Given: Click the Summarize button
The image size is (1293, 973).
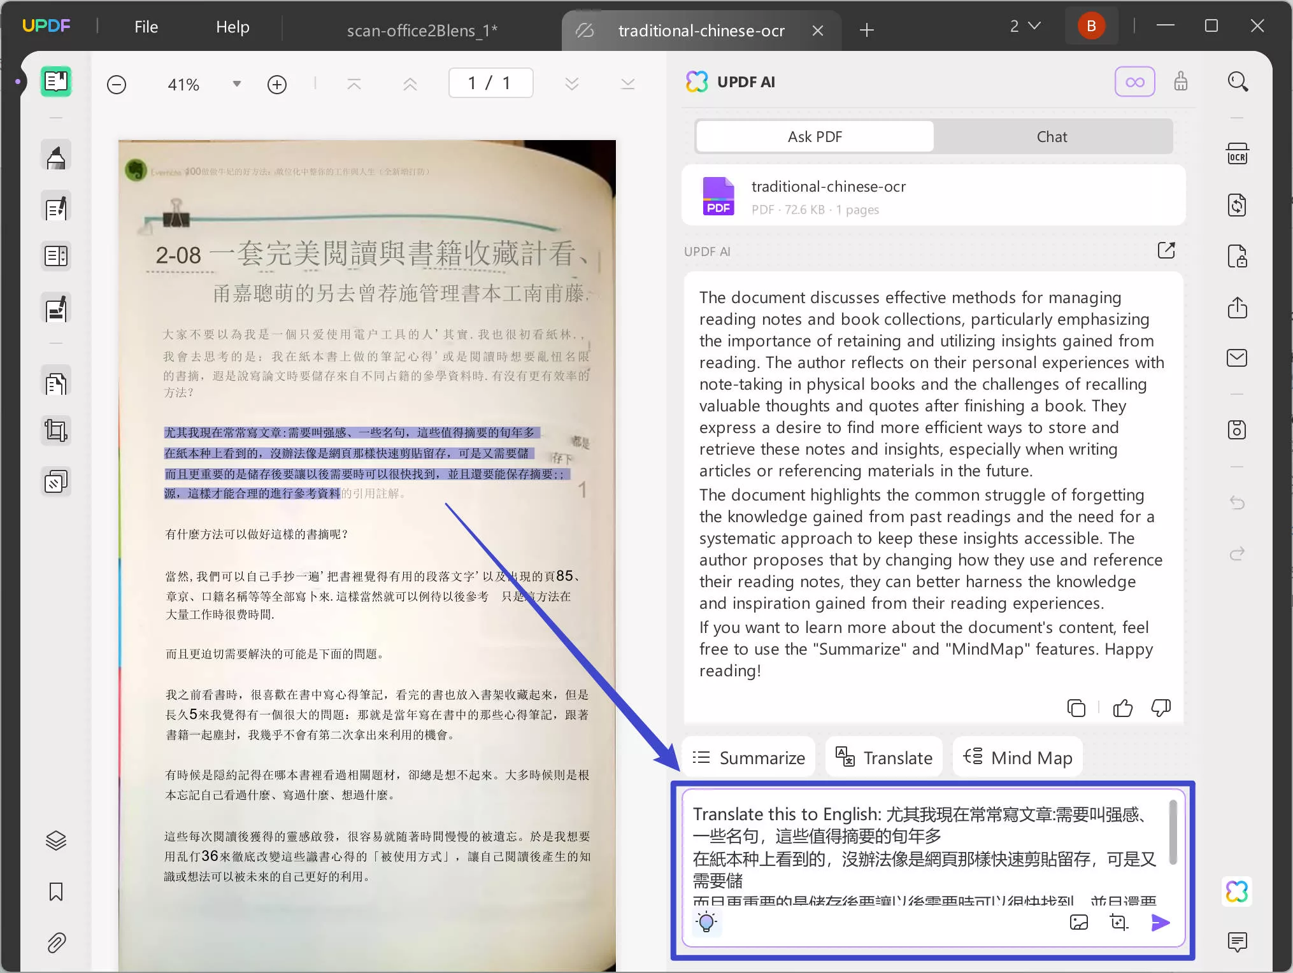Looking at the screenshot, I should tap(748, 757).
